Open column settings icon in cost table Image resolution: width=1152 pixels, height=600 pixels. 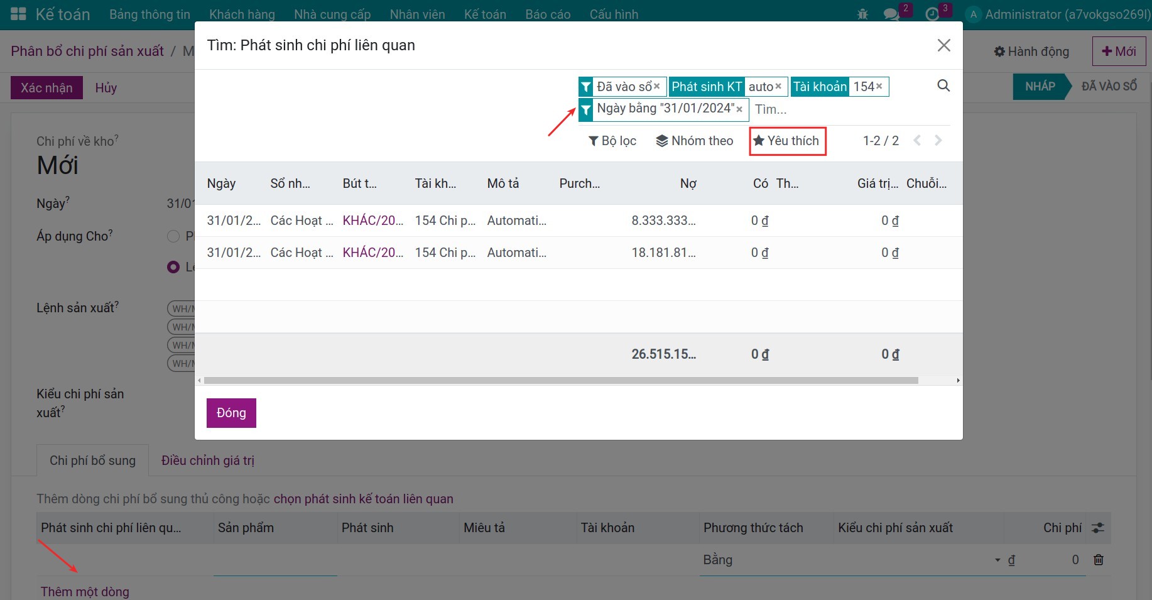tap(1097, 528)
